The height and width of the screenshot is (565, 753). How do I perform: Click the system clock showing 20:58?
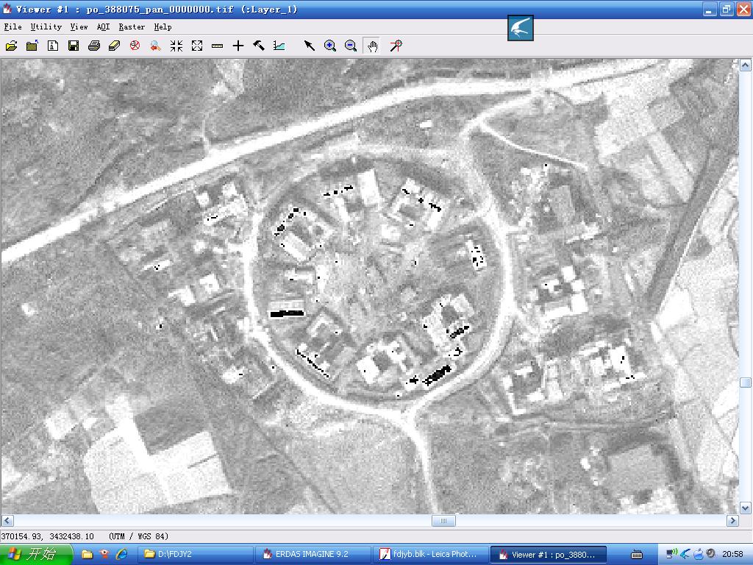pos(732,555)
